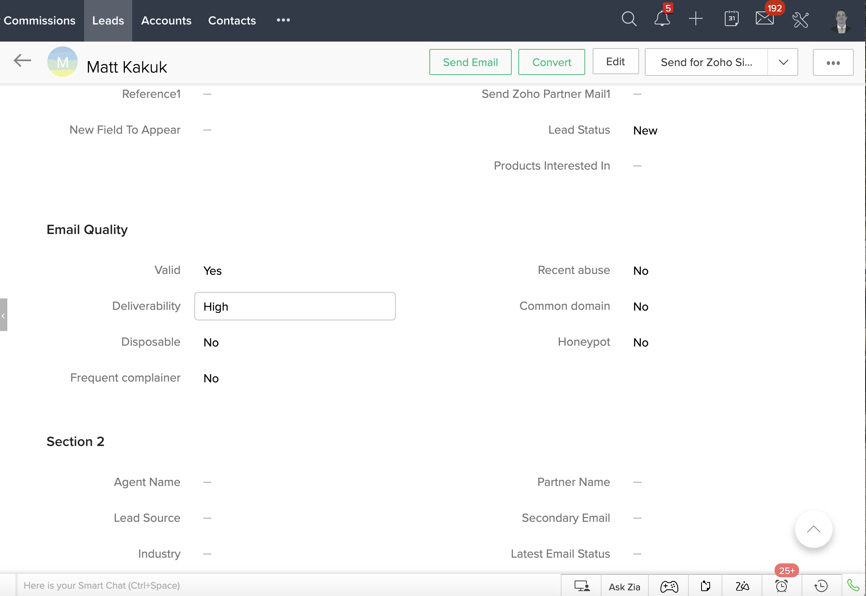
Task: Click the Deliverability field showing High
Action: point(295,307)
